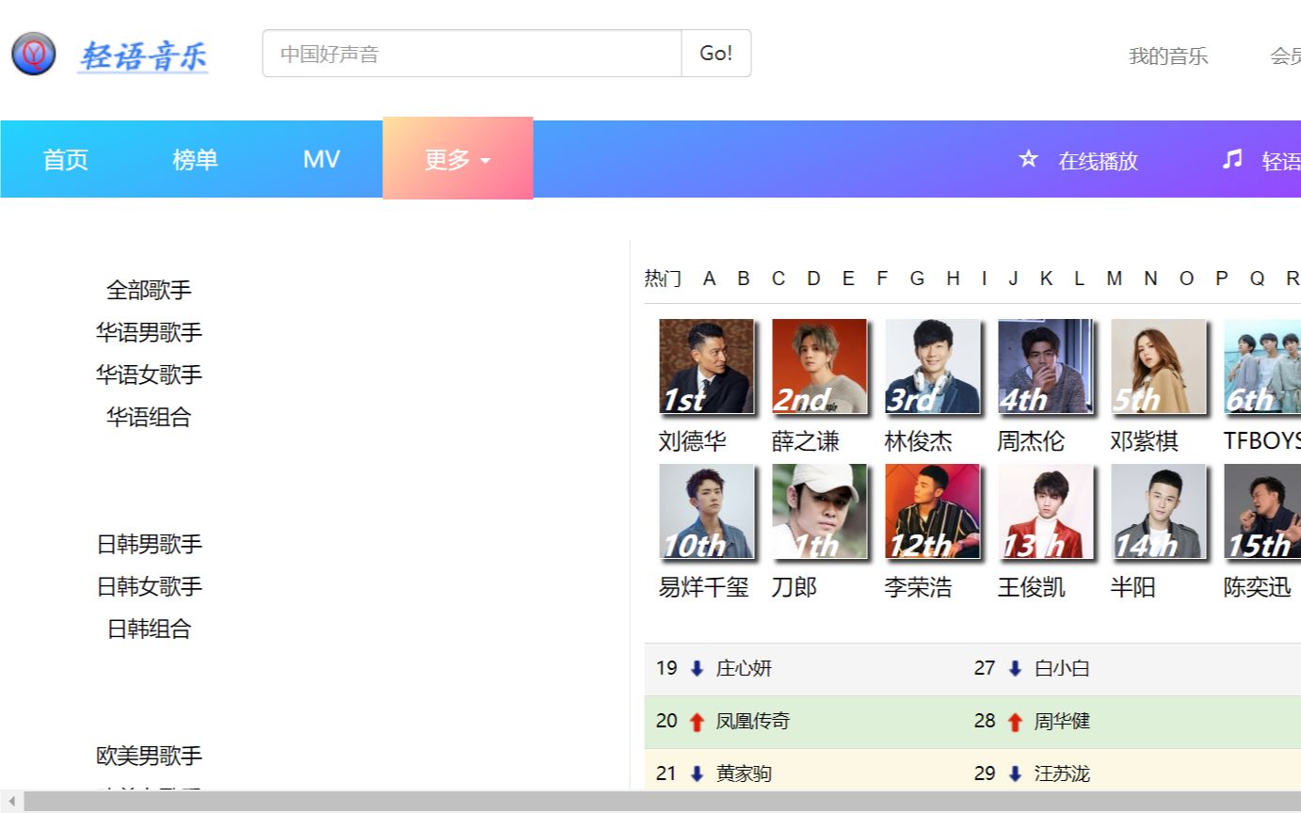The height and width of the screenshot is (813, 1301).
Task: Click the red up arrow next to 凤凰传奇
Action: tap(696, 721)
